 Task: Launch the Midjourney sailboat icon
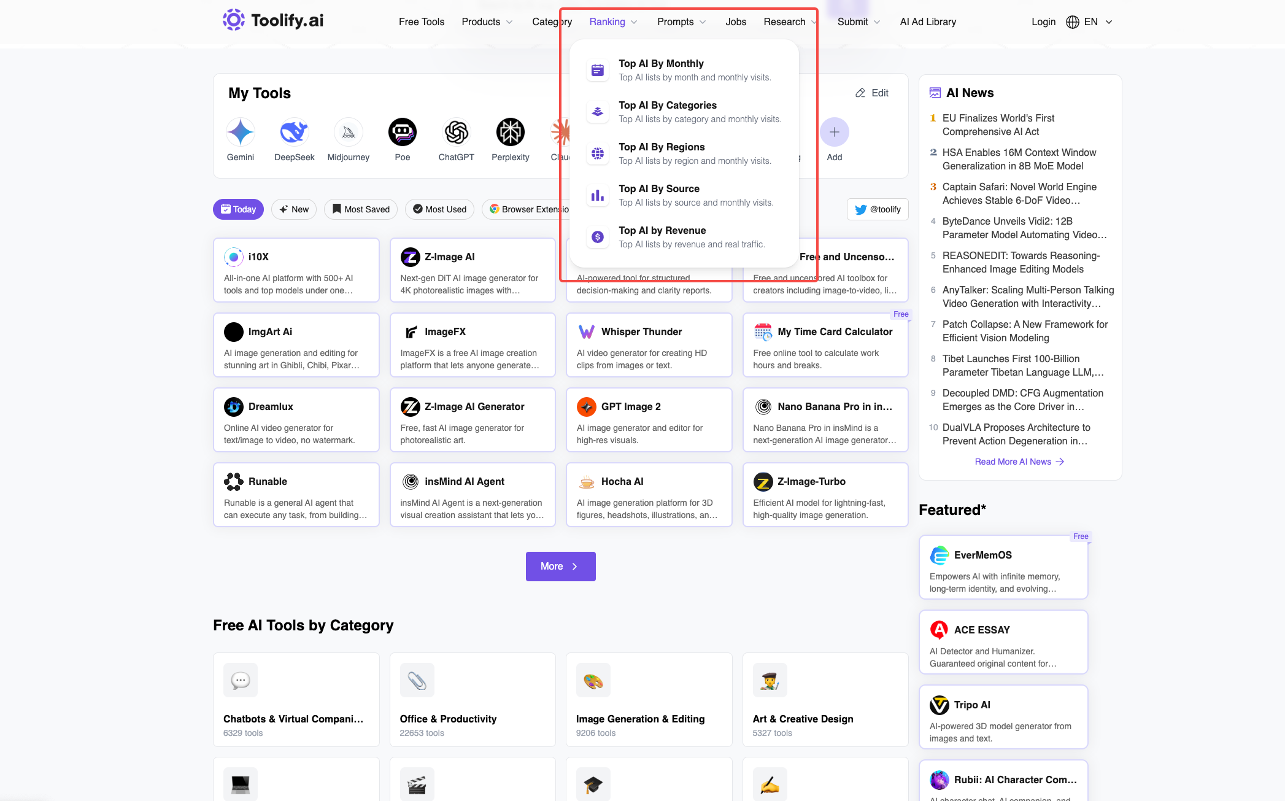pos(349,132)
